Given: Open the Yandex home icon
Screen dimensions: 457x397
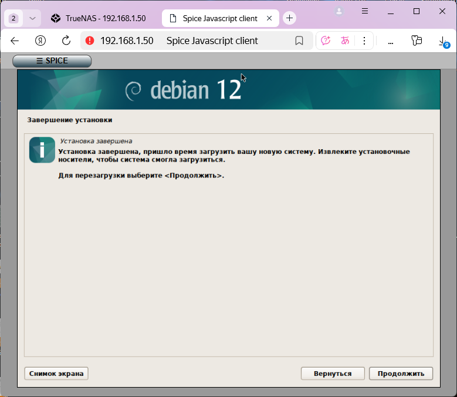Looking at the screenshot, I should [40, 41].
